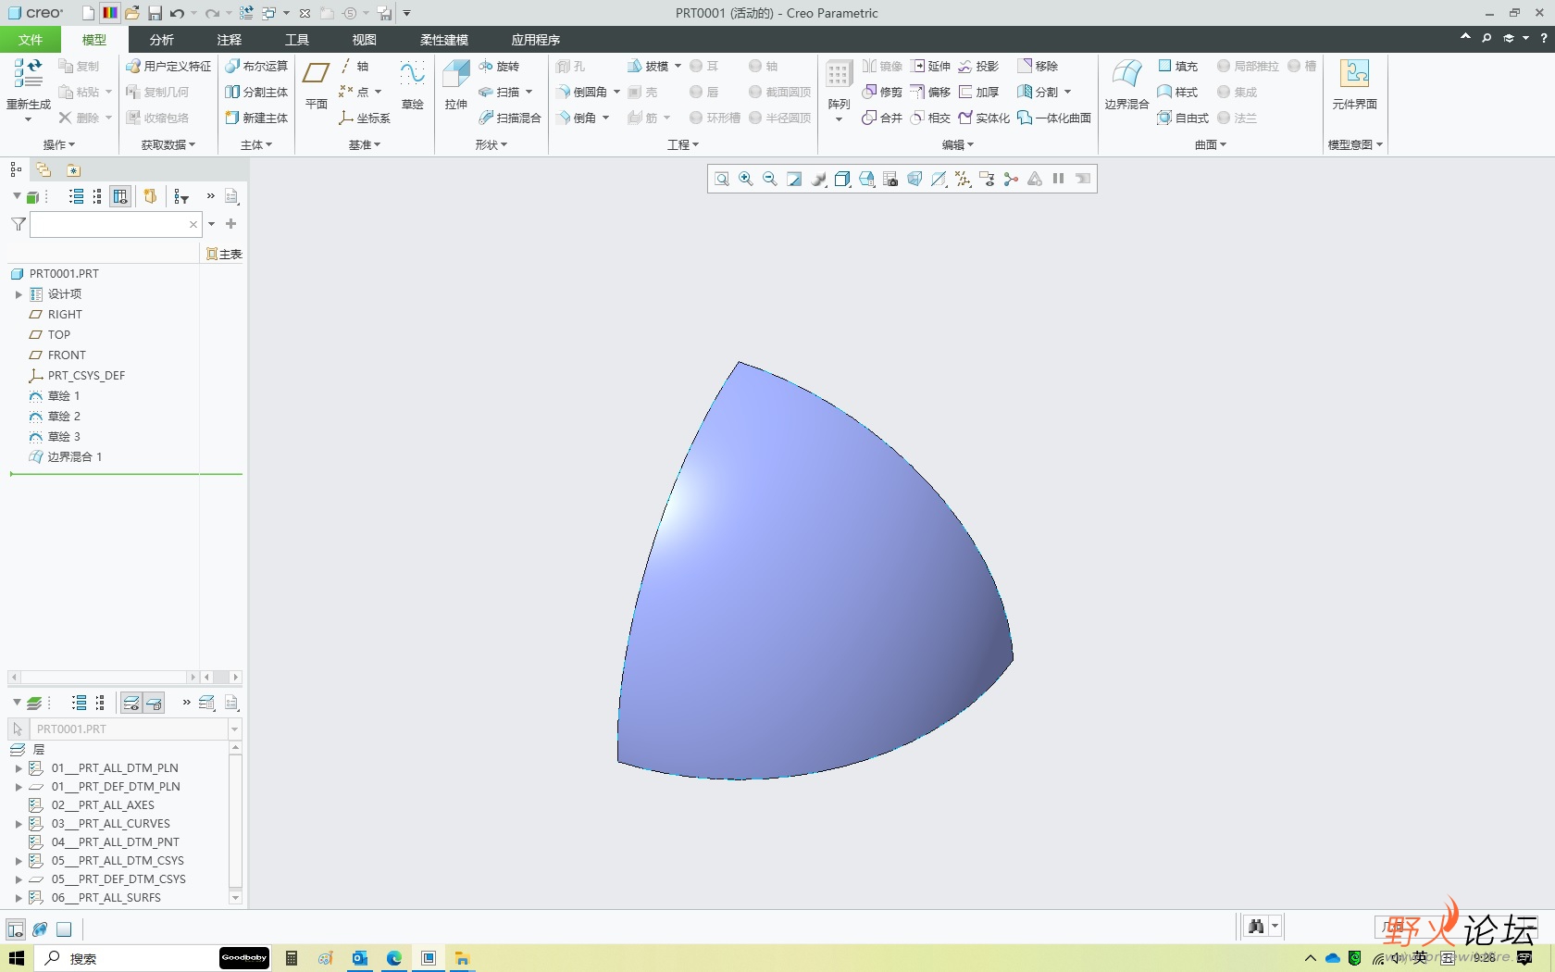
Task: Switch to the 分析 (Analysis) tab
Action: click(162, 40)
